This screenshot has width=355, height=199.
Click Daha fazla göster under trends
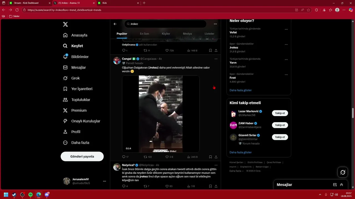point(241,90)
